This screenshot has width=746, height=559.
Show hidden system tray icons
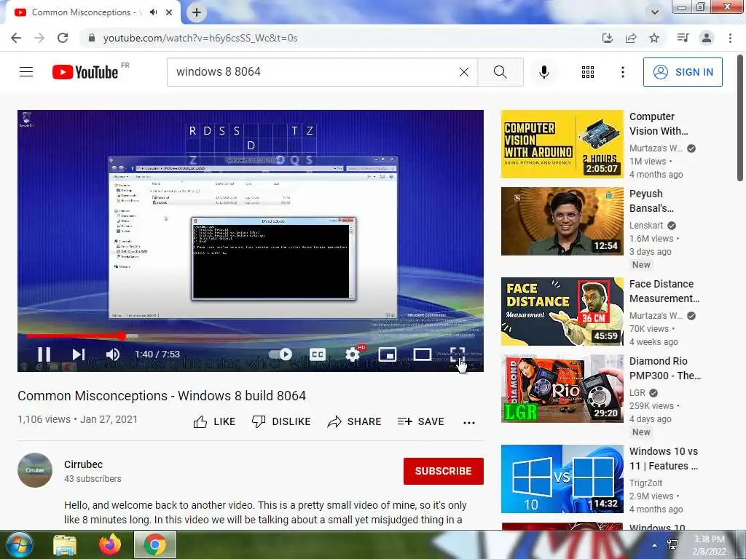click(655, 545)
